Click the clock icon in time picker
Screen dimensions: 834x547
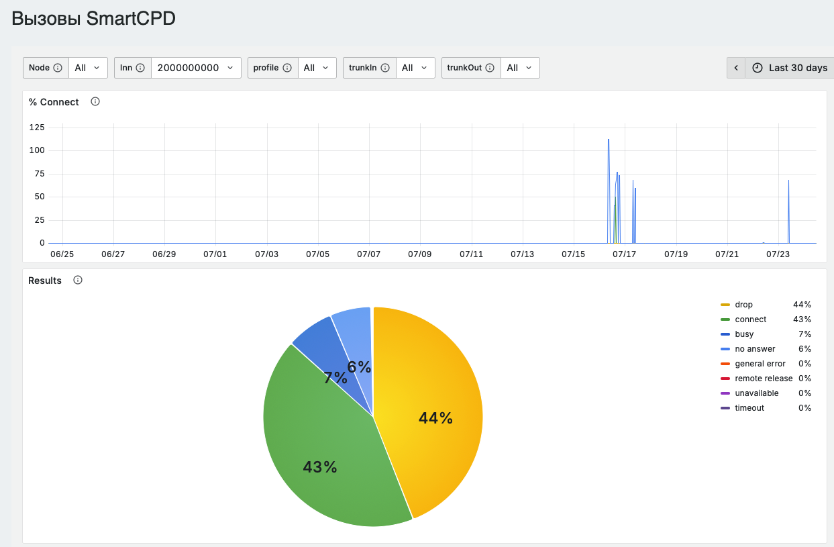point(758,68)
